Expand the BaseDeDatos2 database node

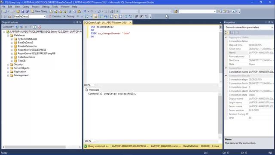click(12, 43)
